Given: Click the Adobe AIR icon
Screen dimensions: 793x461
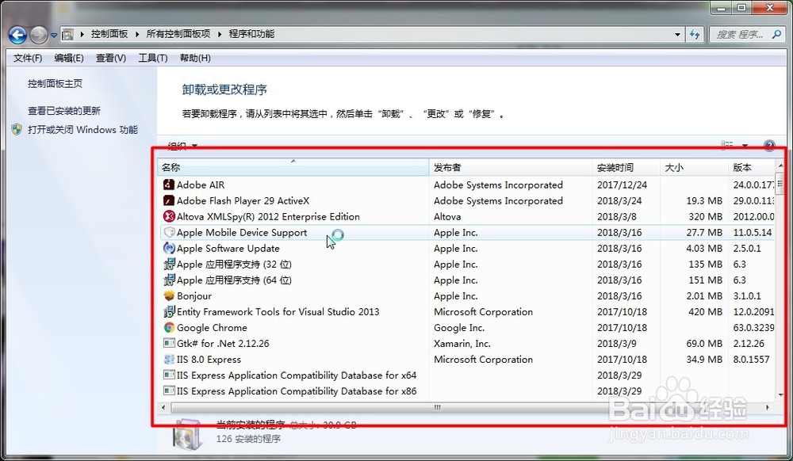Looking at the screenshot, I should pos(169,185).
